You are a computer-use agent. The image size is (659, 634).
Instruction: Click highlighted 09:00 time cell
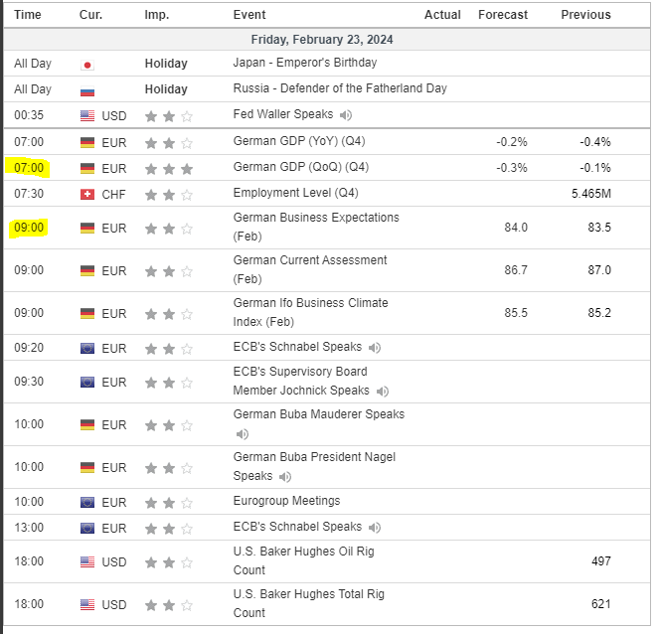[29, 228]
